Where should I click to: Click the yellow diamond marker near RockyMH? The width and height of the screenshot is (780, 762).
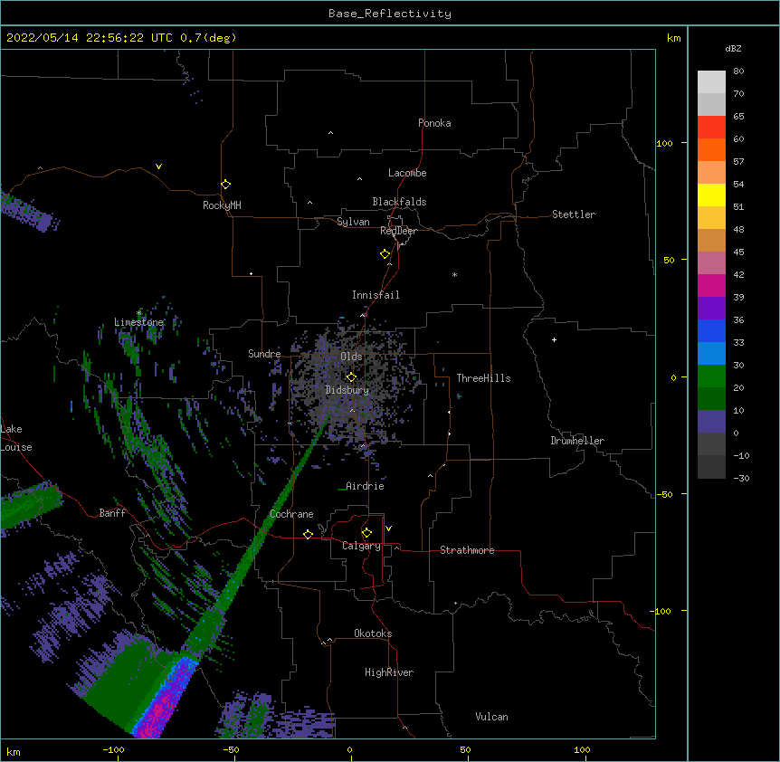(225, 185)
